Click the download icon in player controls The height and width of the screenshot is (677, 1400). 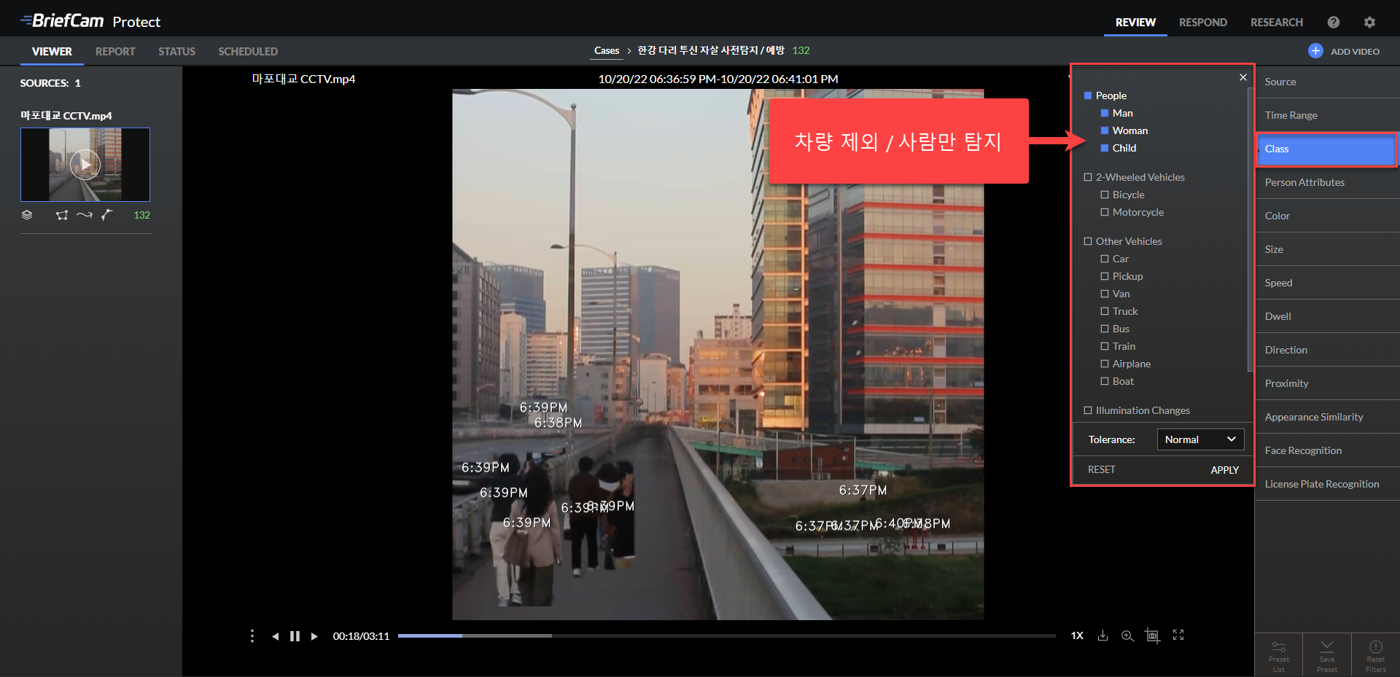point(1102,635)
